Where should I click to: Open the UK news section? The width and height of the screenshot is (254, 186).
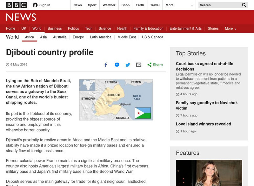point(23,28)
